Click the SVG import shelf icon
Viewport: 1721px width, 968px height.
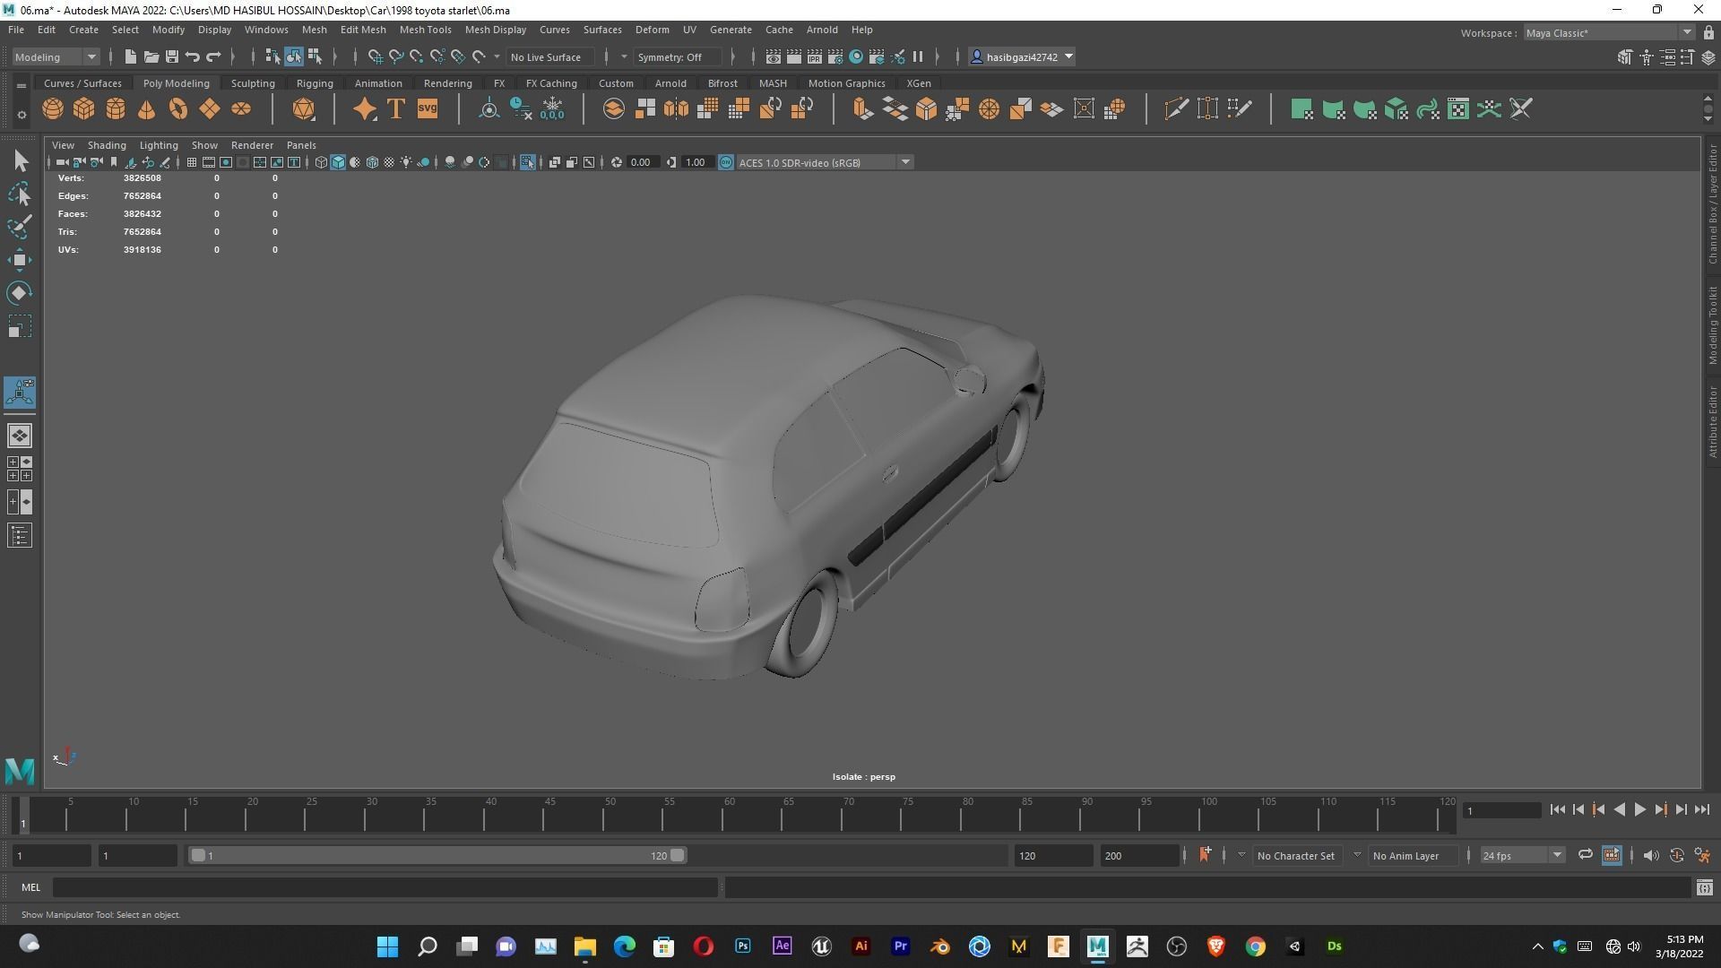[x=428, y=109]
